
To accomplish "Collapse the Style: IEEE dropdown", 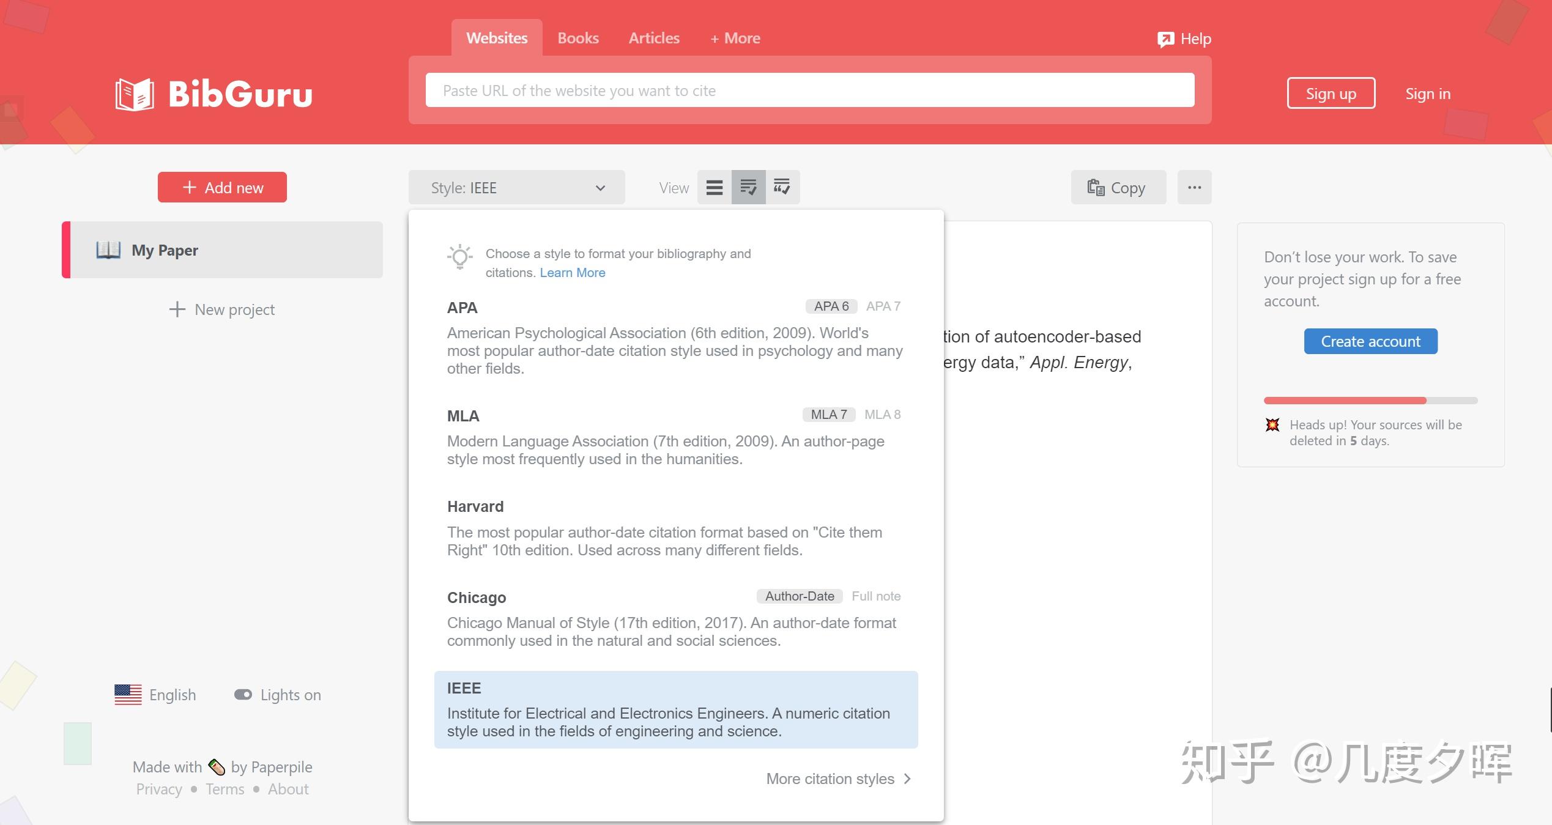I will (516, 188).
